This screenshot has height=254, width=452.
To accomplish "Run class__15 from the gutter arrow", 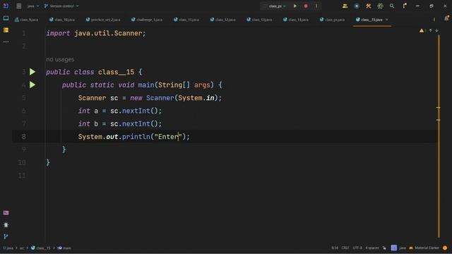I will tap(32, 72).
